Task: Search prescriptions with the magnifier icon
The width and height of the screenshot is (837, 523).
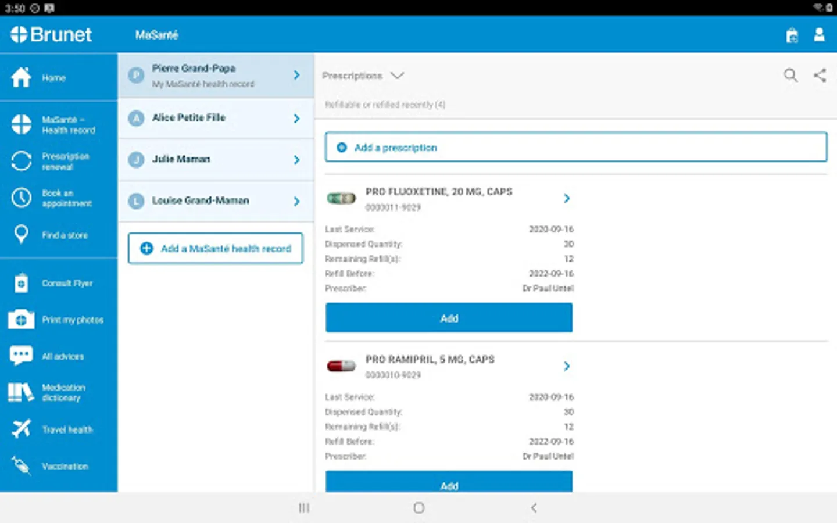Action: pyautogui.click(x=791, y=75)
